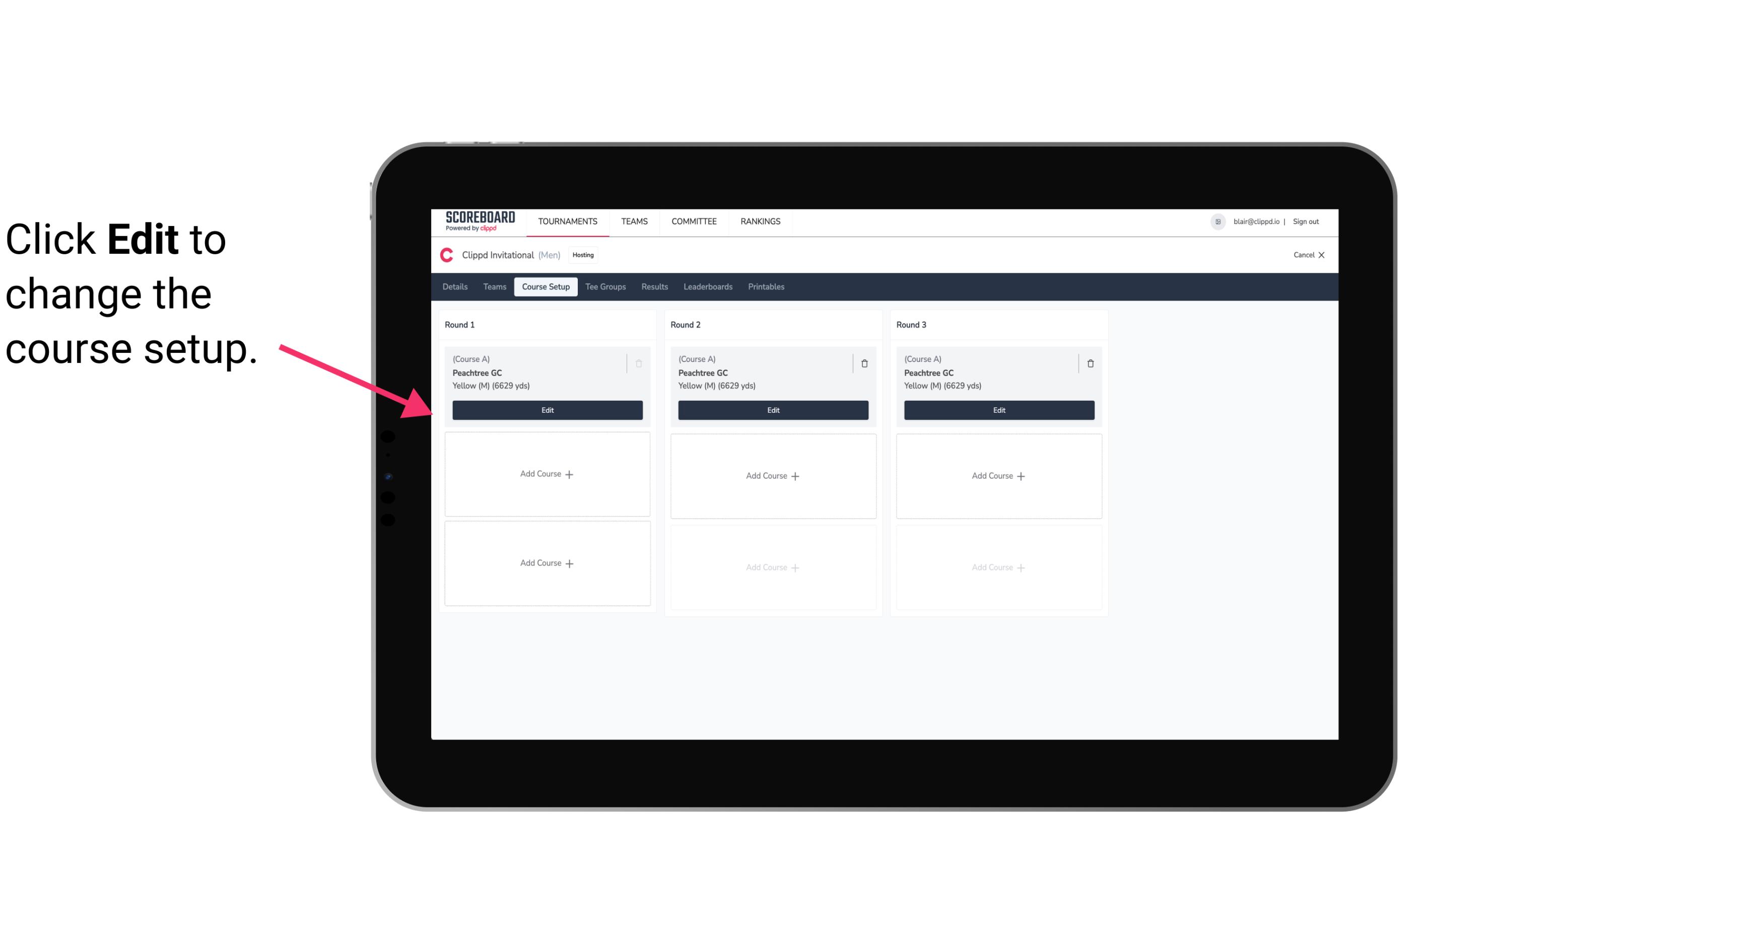
Task: Click the Details tab
Action: 456,287
